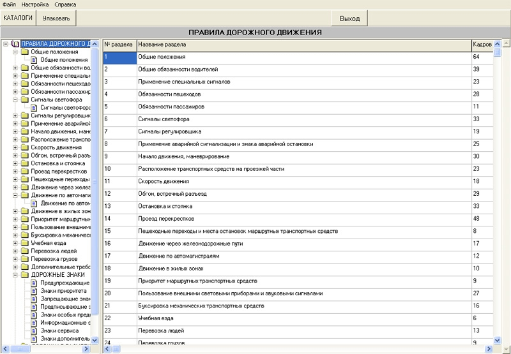Expand the Остановка и стоянка folder
The image size is (511, 354).
15,163
